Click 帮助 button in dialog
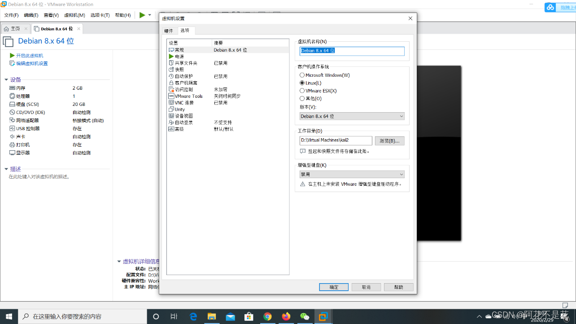576x324 pixels. [x=398, y=287]
